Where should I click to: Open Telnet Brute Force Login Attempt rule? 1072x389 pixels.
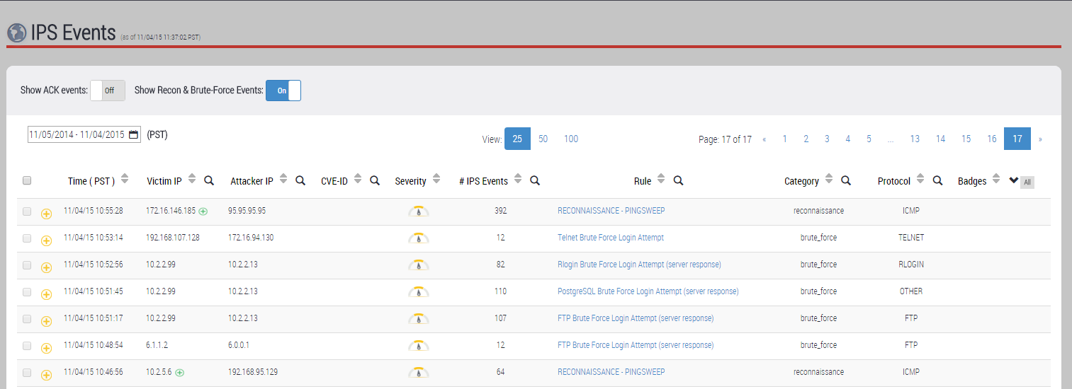pos(611,238)
